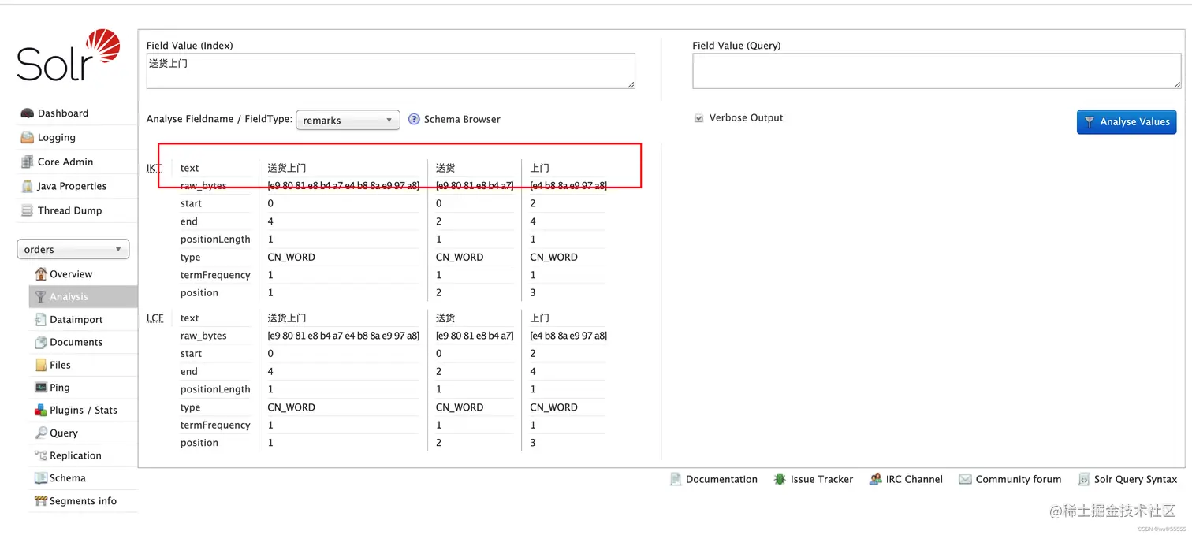Click the Field Value (Query) text area

pyautogui.click(x=937, y=71)
